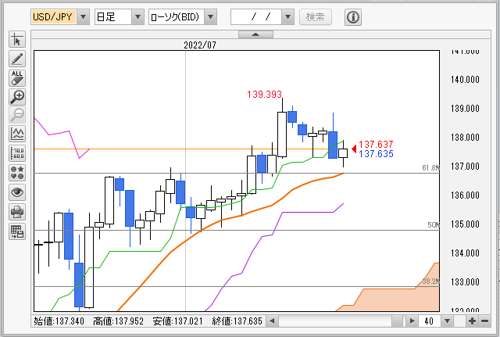Image resolution: width=500 pixels, height=337 pixels.
Task: Open the date picker dropdown arrow
Action: click(x=287, y=17)
